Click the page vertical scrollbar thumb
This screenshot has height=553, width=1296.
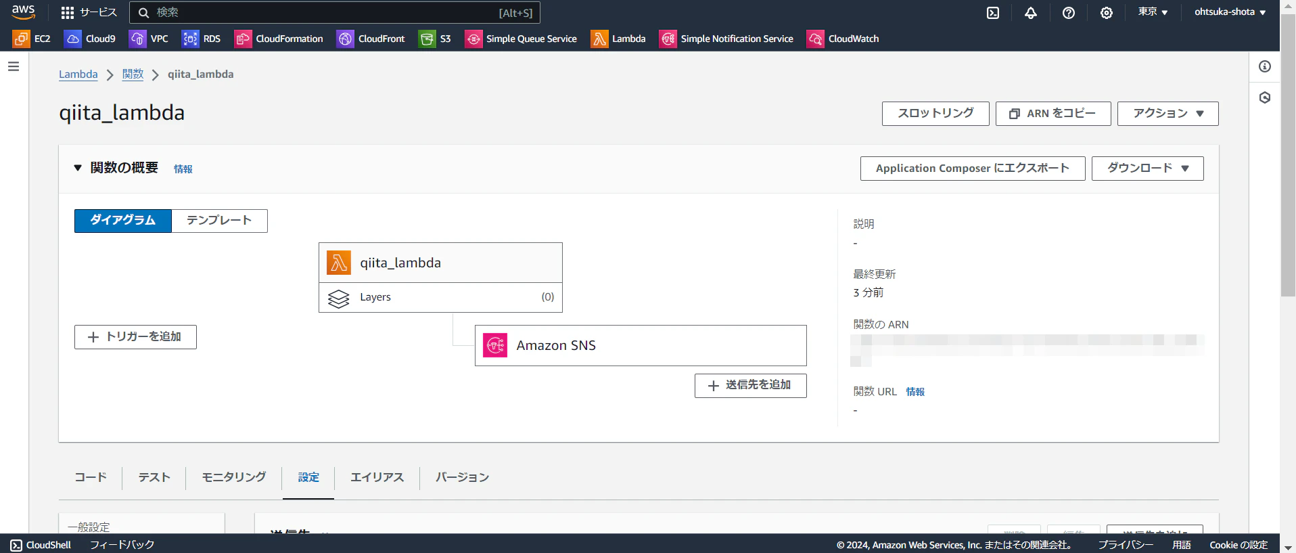1288,156
